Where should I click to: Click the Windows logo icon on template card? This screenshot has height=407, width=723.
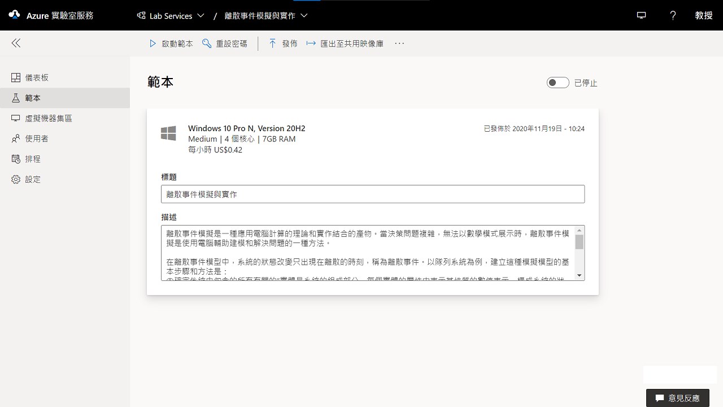168,133
